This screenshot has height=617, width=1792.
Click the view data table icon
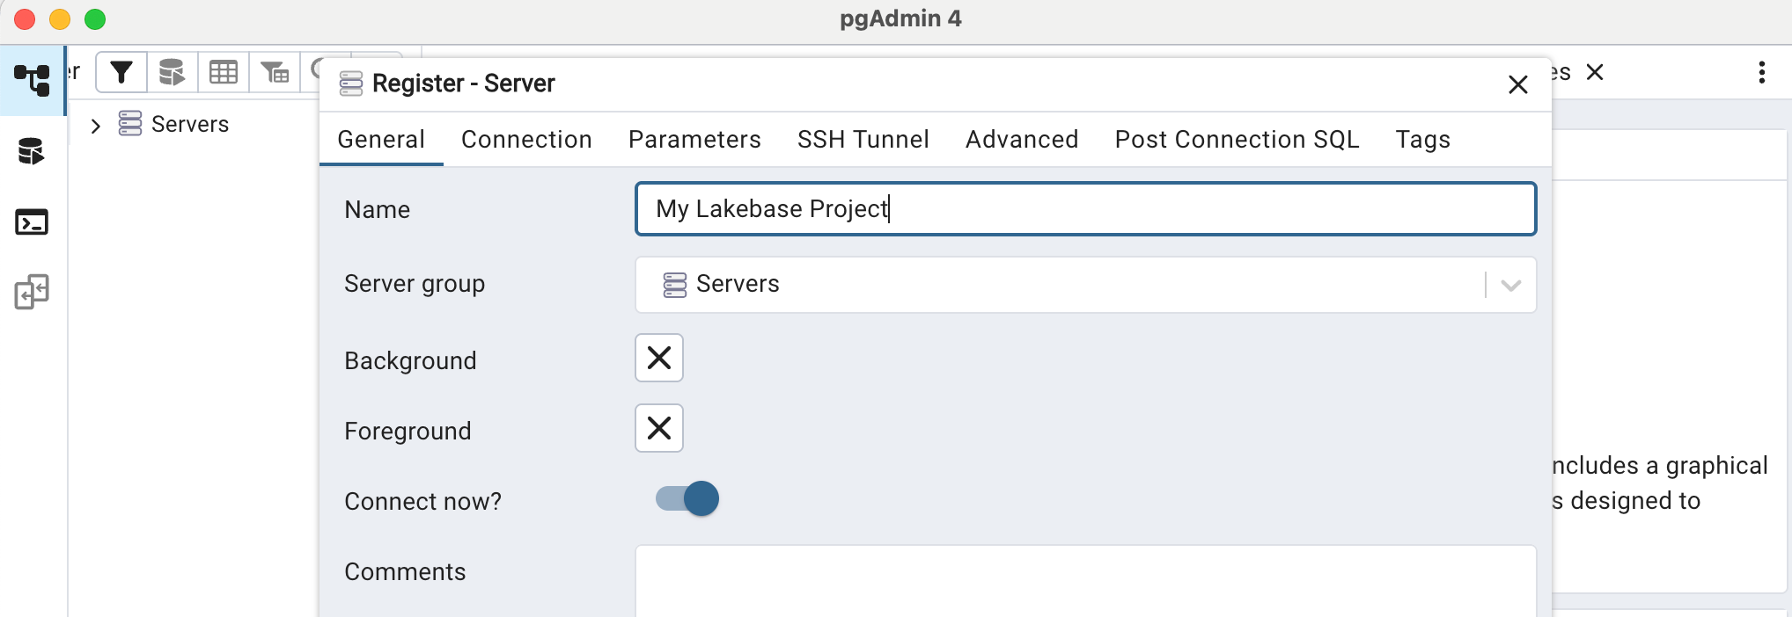[x=223, y=72]
